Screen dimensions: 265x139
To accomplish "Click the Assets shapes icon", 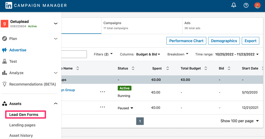I will [x=5, y=103].
